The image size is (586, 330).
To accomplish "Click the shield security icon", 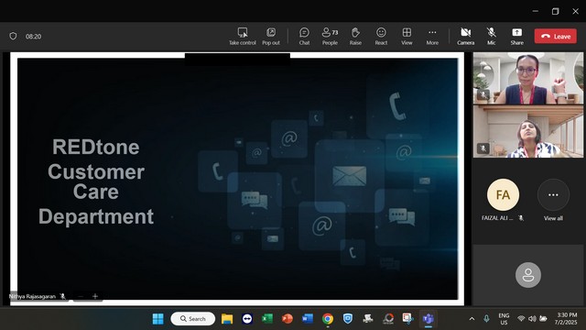I will (x=13, y=37).
